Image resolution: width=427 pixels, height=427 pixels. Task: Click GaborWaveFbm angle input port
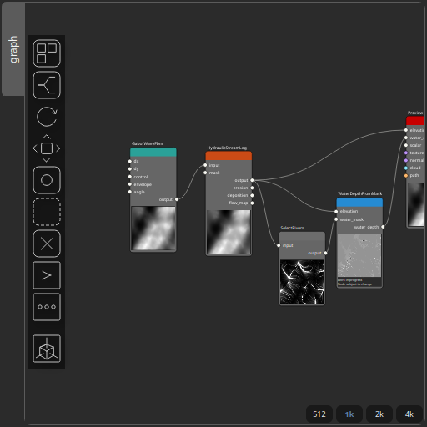coord(130,192)
